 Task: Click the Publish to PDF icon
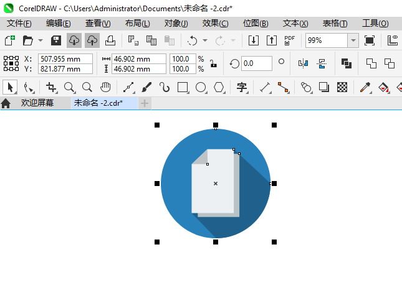click(x=290, y=40)
